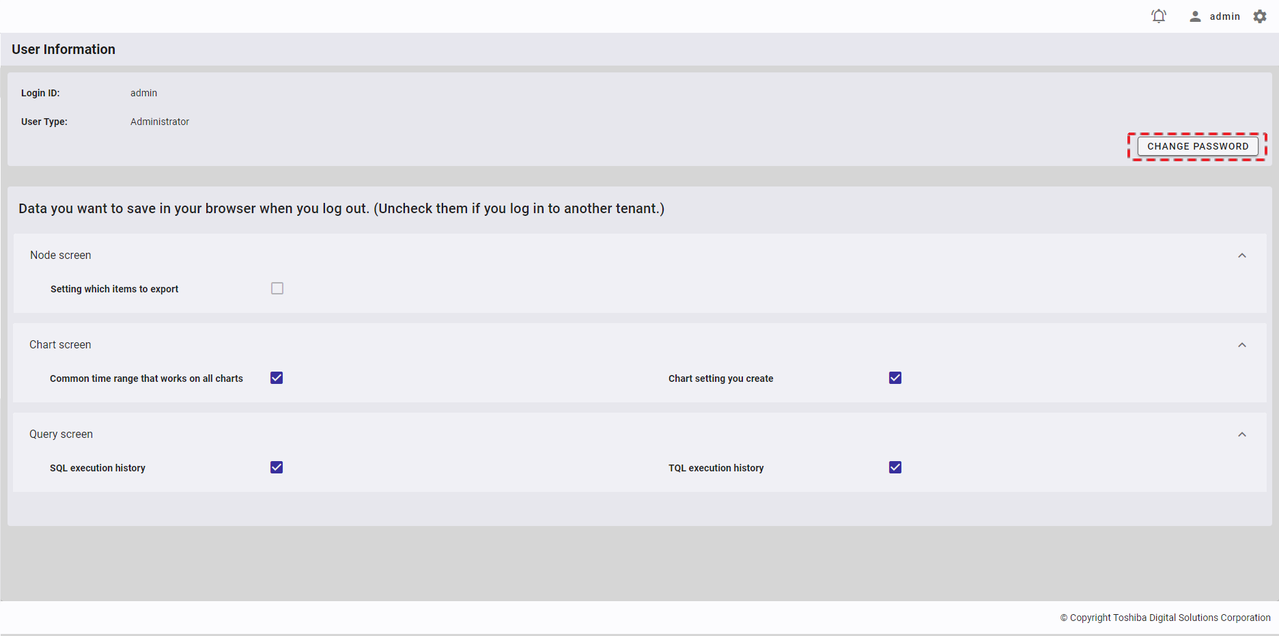Click the User Information page title
This screenshot has width=1279, height=636.
point(64,49)
